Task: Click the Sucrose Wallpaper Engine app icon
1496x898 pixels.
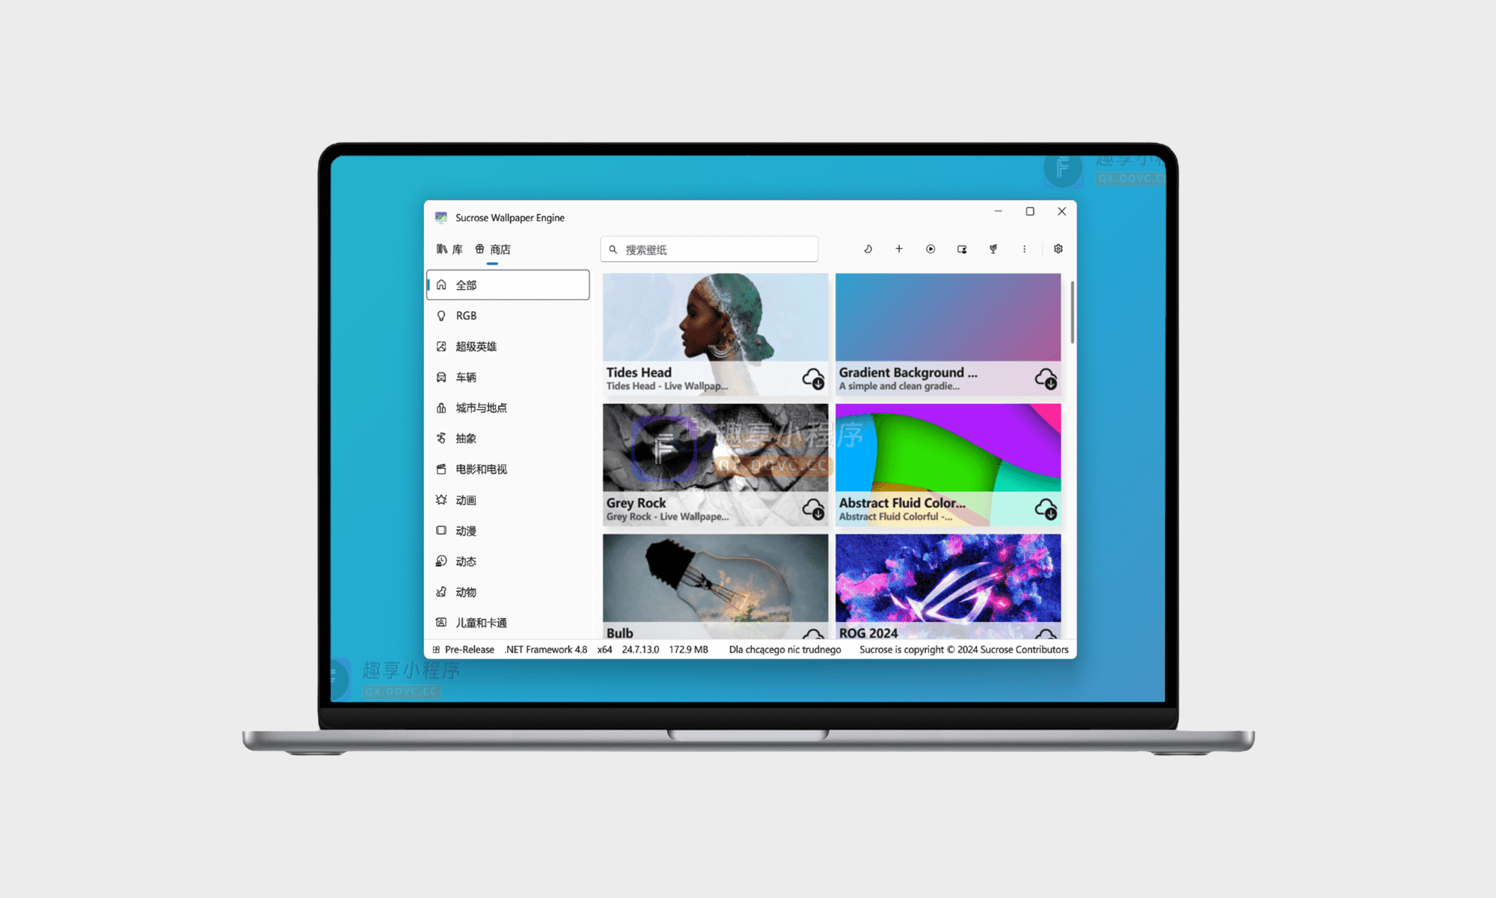Action: [442, 216]
